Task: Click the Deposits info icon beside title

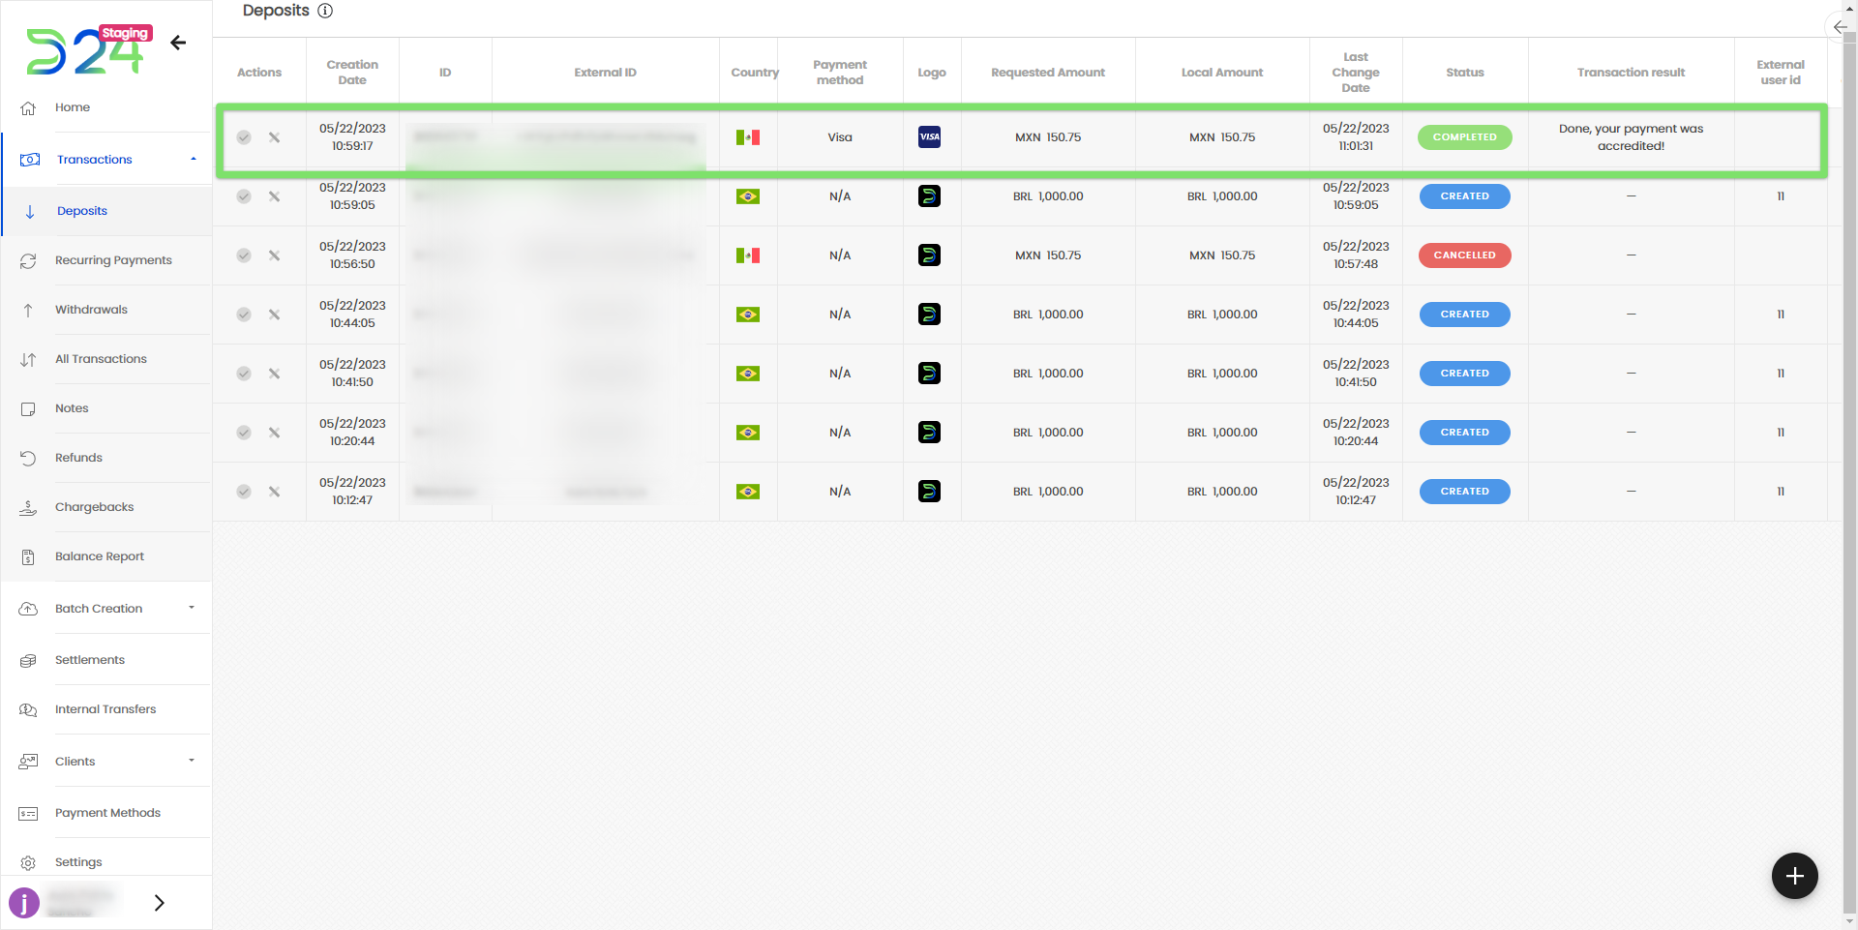Action: click(x=325, y=11)
